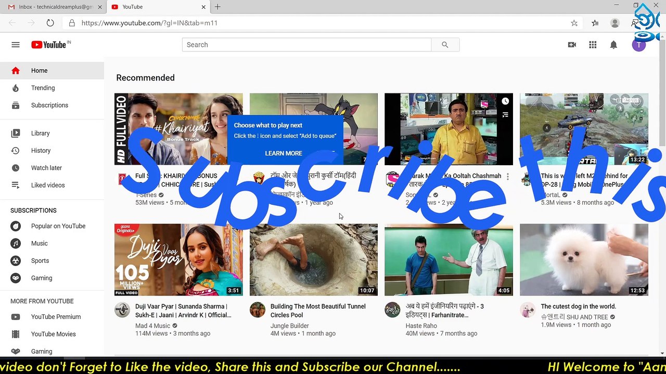Image resolution: width=666 pixels, height=374 pixels.
Task: Open YouTube Movies link
Action: pos(52,334)
